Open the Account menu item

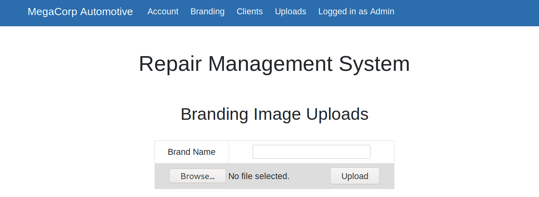pyautogui.click(x=163, y=12)
